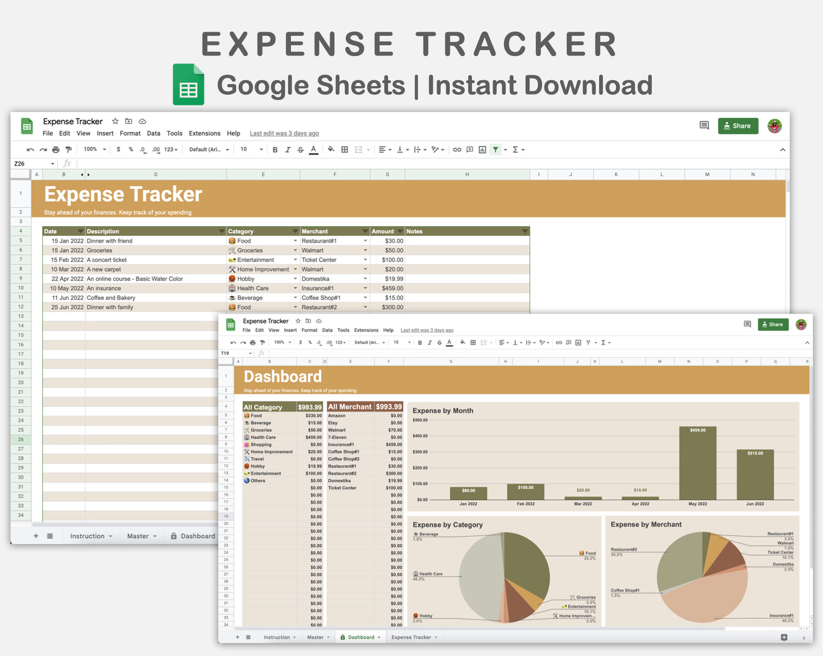Click the Insert link icon
The image size is (823, 656).
coord(457,149)
